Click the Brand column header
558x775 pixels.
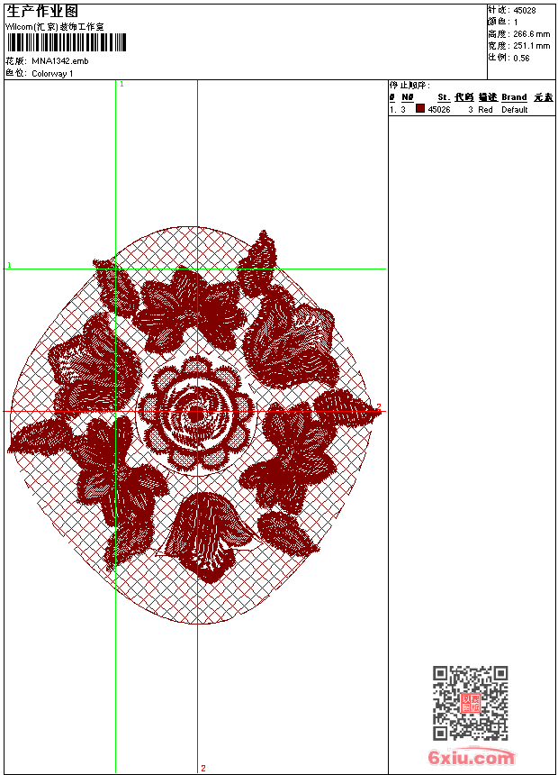click(x=514, y=97)
